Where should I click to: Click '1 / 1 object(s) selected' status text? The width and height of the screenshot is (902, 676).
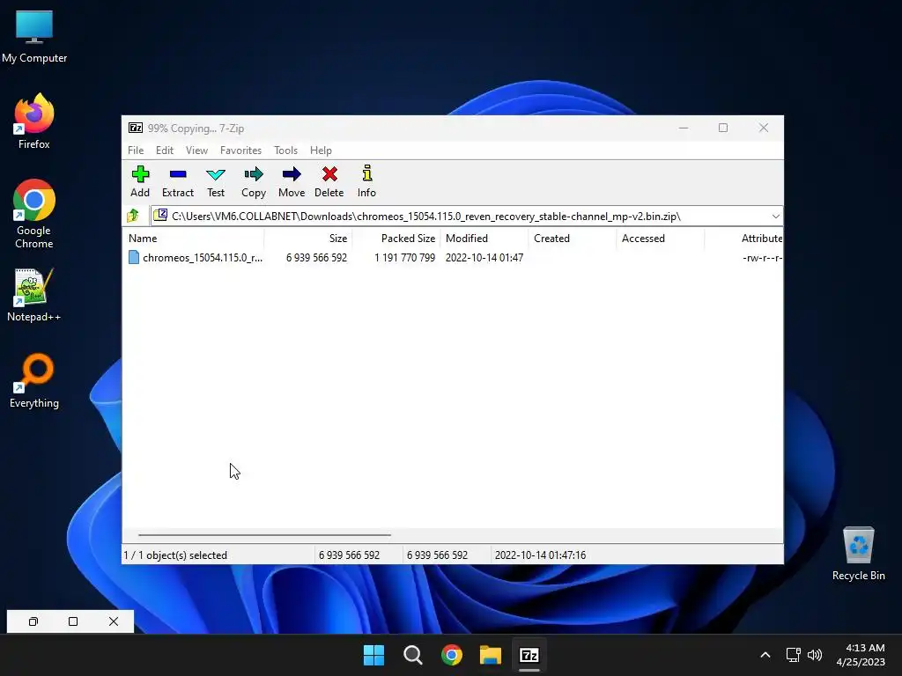coord(175,555)
